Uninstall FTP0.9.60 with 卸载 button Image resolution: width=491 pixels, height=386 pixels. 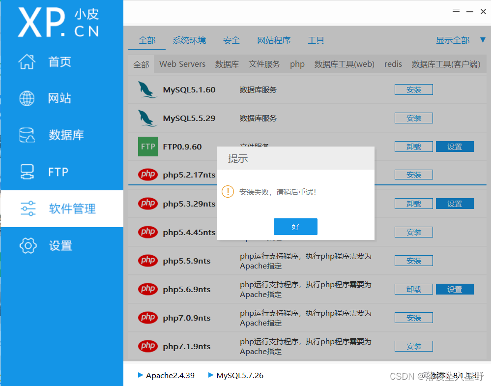click(x=414, y=147)
